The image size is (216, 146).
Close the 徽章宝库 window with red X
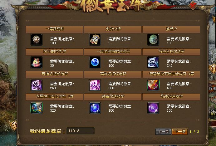point(193,6)
